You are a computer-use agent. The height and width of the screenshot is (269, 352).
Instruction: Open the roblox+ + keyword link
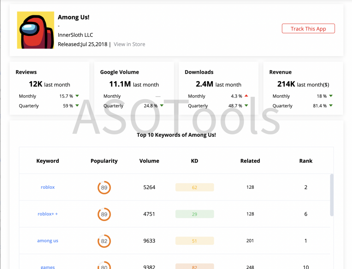pyautogui.click(x=47, y=214)
